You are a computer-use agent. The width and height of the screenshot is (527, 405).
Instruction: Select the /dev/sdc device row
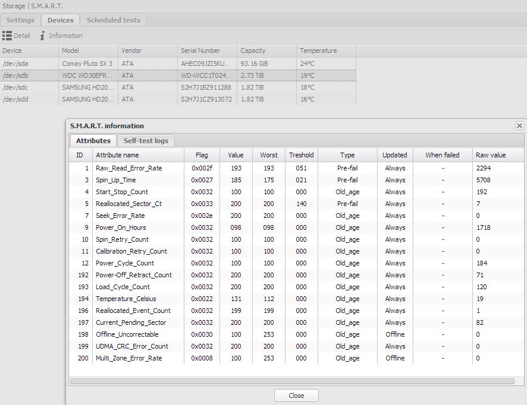[178, 87]
